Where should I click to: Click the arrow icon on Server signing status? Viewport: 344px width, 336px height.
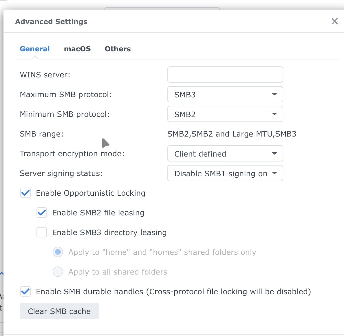(274, 173)
